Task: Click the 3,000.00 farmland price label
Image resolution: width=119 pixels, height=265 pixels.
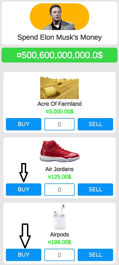Action: pos(59,112)
